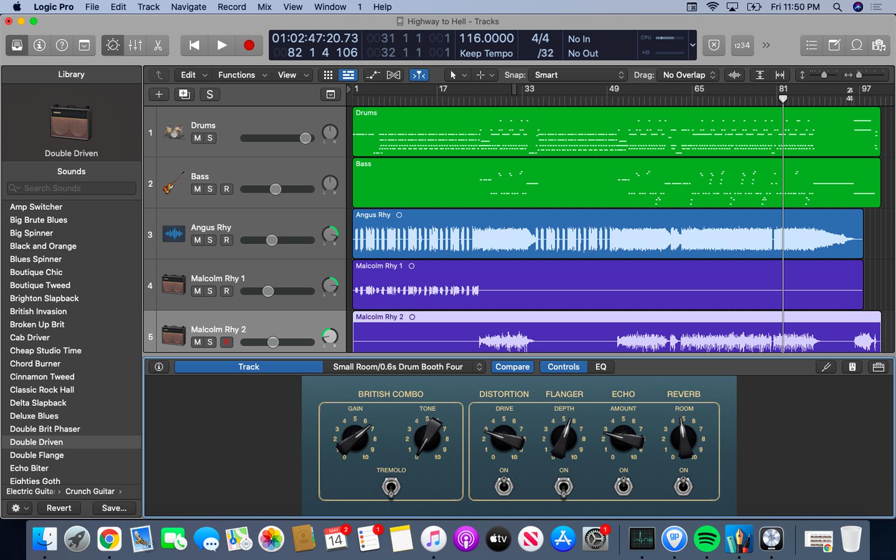
Task: Click the Crunch Guitar breadcrumb
Action: [x=90, y=491]
